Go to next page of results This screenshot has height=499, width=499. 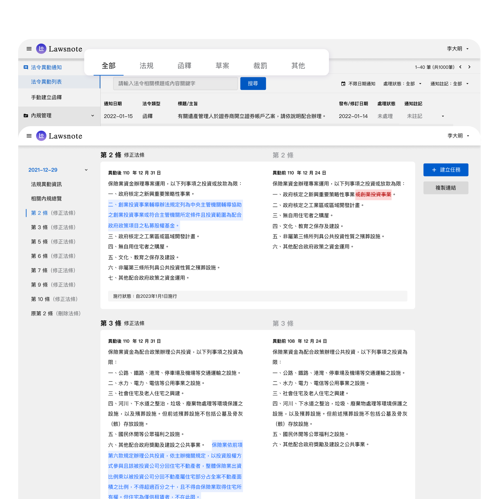coord(469,67)
